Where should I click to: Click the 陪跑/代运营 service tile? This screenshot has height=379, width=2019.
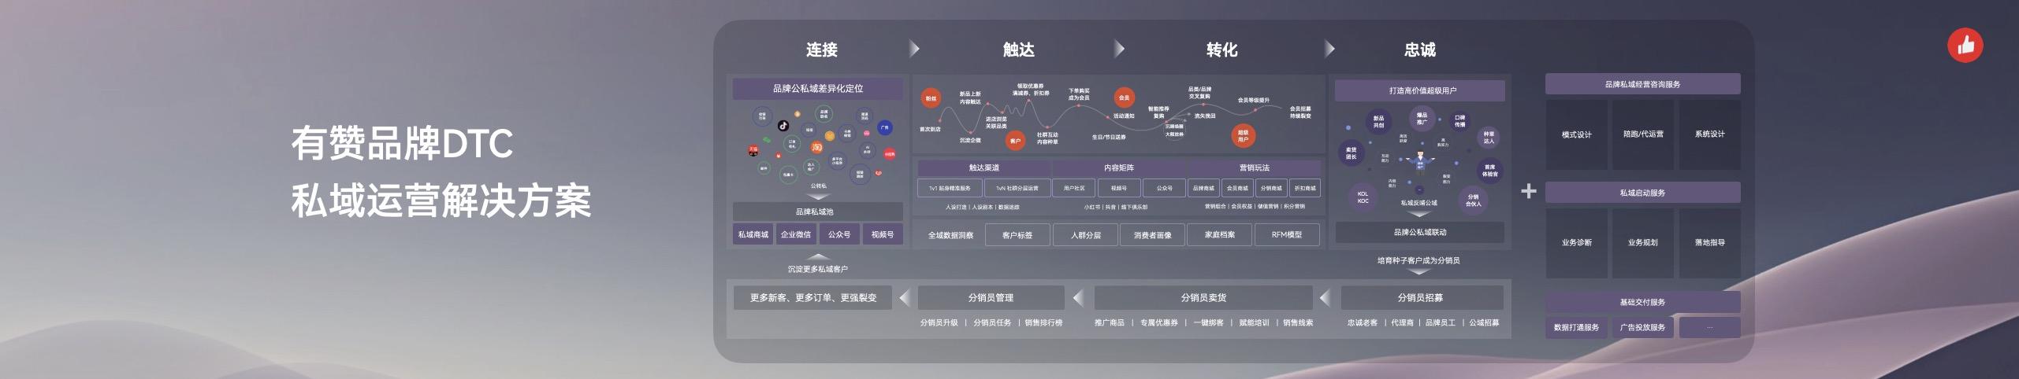[1643, 134]
